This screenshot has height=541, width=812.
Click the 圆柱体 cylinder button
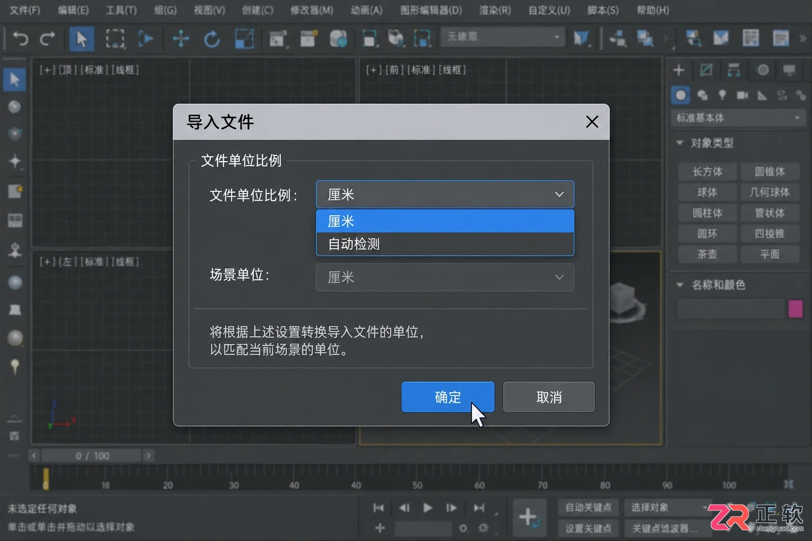(707, 213)
